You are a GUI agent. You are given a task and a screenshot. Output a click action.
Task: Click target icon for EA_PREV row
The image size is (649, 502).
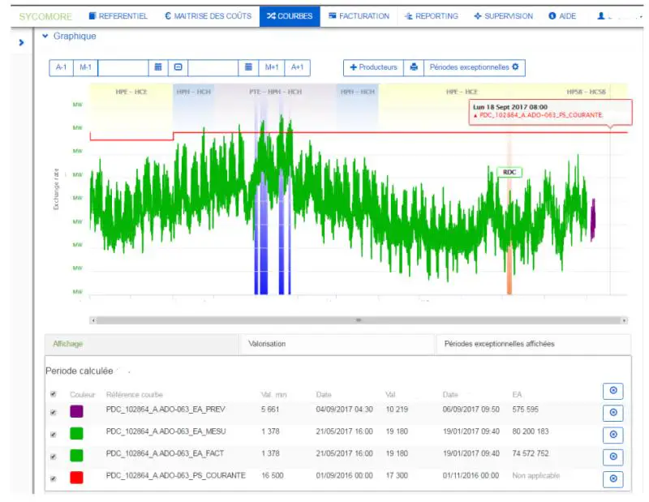pos(613,412)
